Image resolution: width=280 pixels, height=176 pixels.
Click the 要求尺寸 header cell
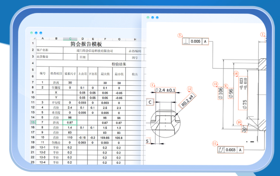tap(70, 73)
